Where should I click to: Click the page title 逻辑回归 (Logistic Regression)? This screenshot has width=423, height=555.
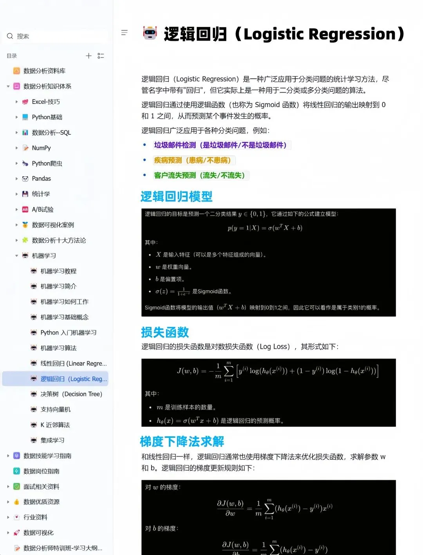284,34
